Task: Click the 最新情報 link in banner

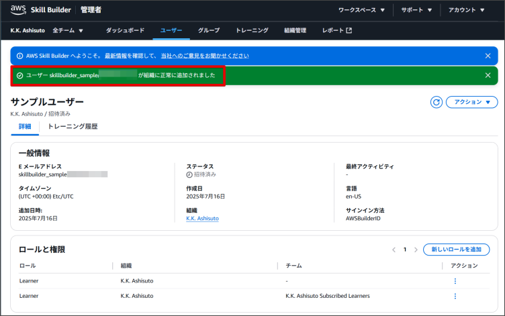Action: point(120,56)
